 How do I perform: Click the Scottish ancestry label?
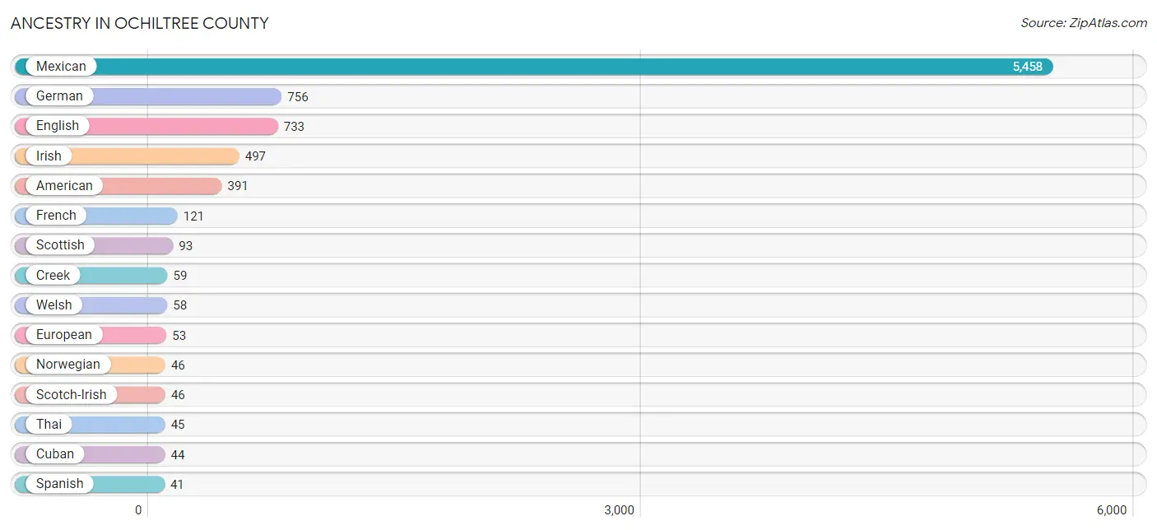[x=60, y=245]
